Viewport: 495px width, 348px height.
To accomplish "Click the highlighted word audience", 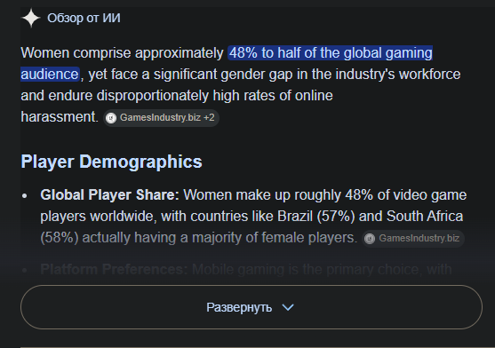I will [x=50, y=74].
